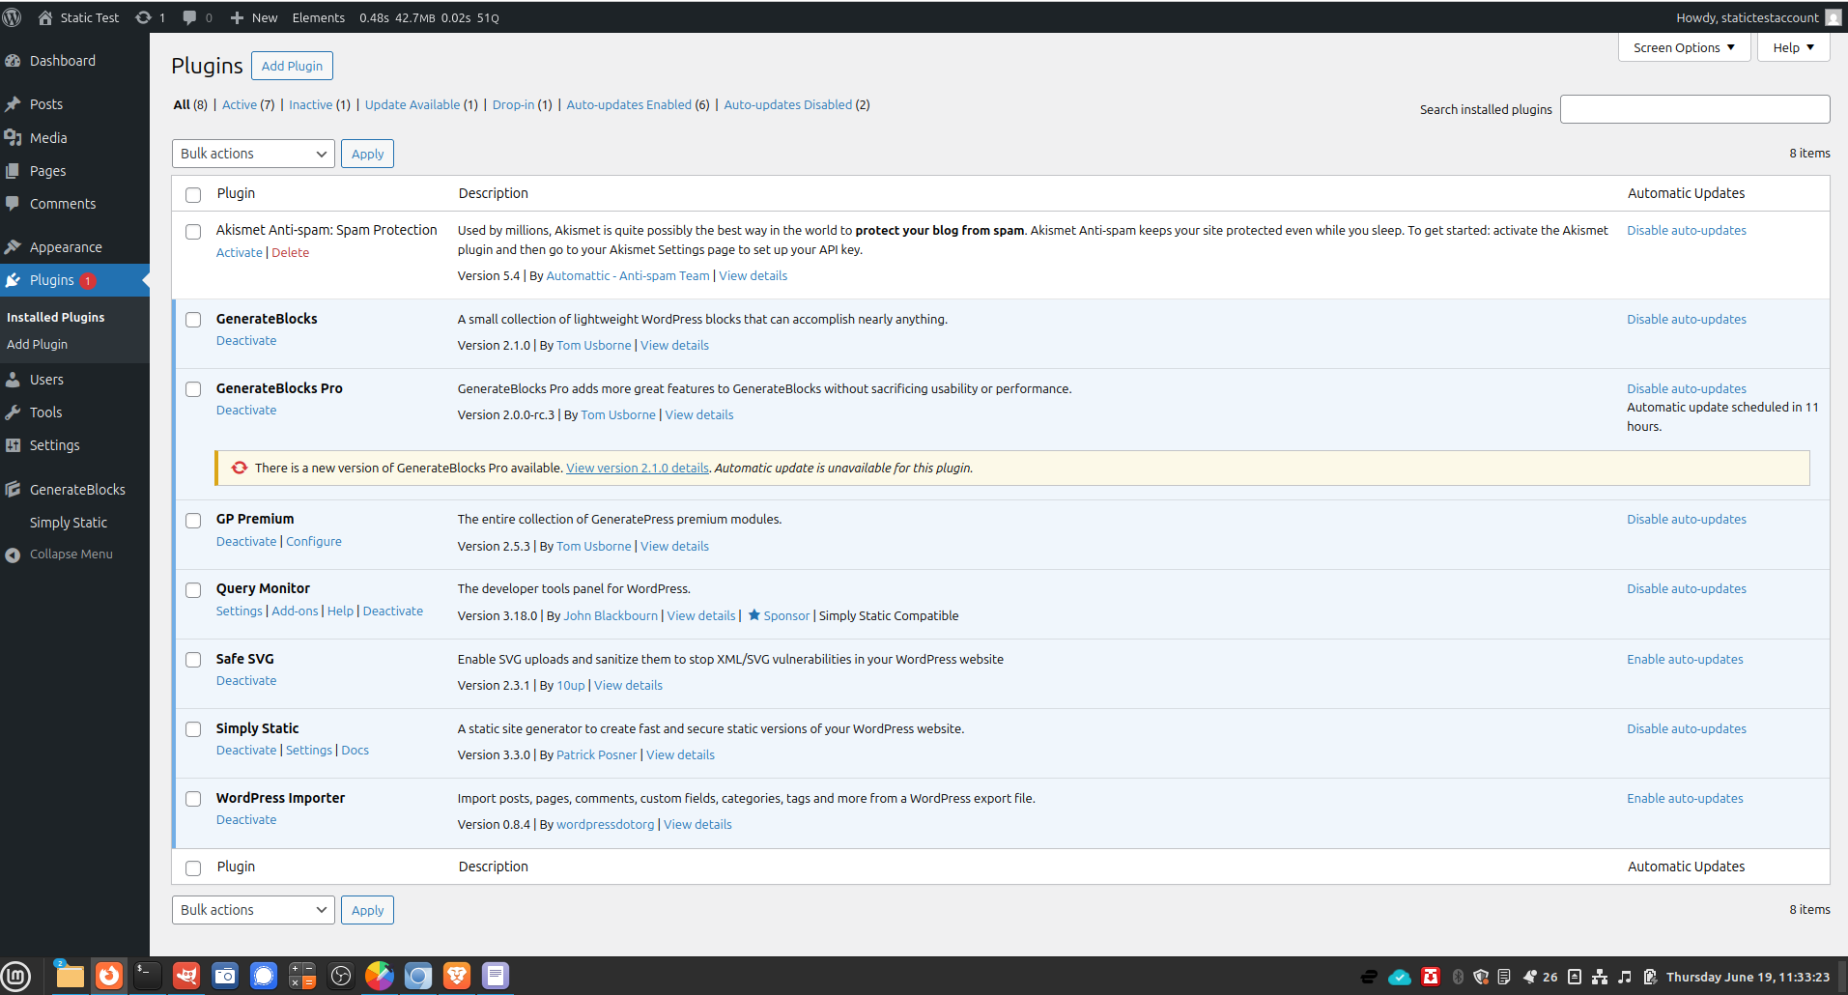Open the updates icon in admin bar
This screenshot has width=1848, height=995.
coord(144,17)
